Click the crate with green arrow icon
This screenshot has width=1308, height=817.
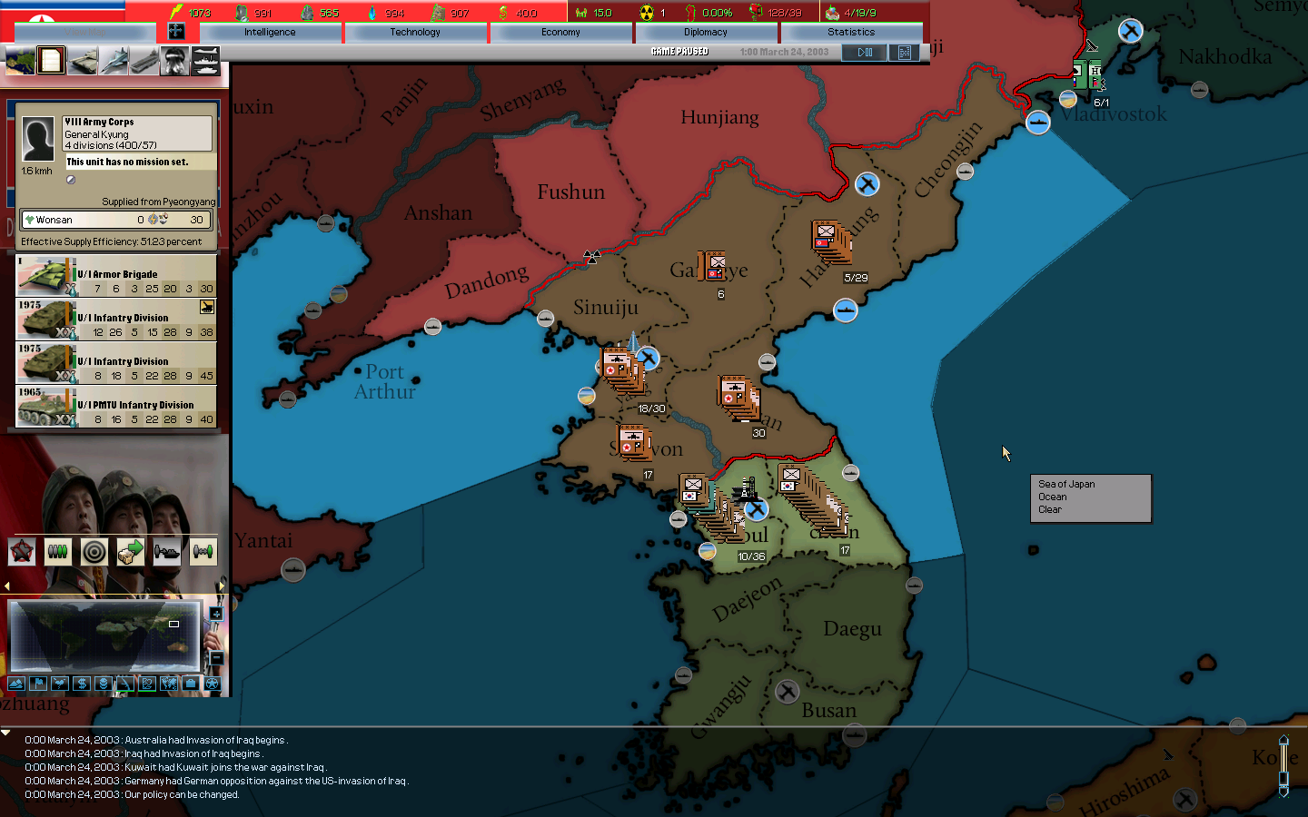click(x=130, y=551)
